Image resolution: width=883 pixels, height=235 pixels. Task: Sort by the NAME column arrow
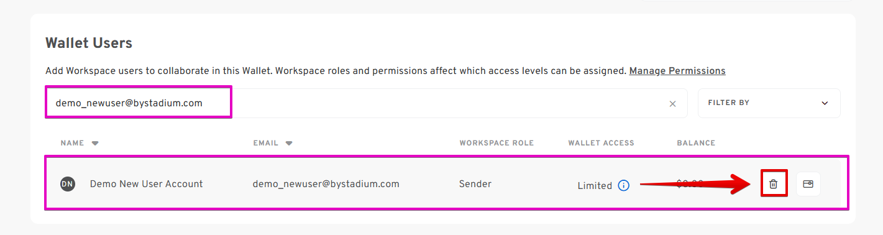95,143
